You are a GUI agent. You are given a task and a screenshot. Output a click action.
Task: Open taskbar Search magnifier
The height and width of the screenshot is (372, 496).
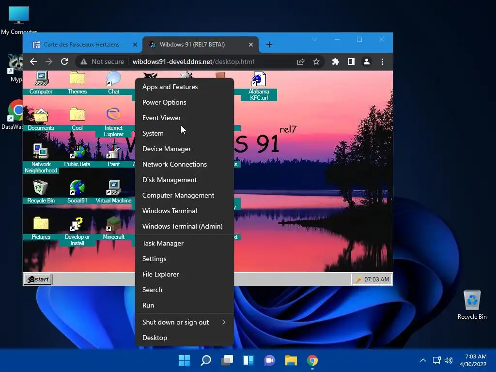pyautogui.click(x=205, y=360)
